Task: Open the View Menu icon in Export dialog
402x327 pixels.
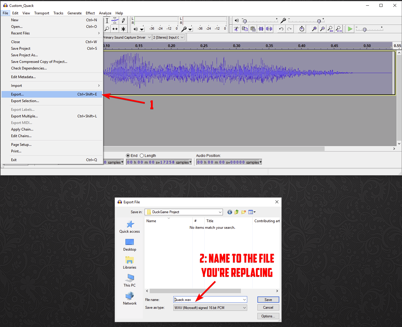Action: pos(252,212)
